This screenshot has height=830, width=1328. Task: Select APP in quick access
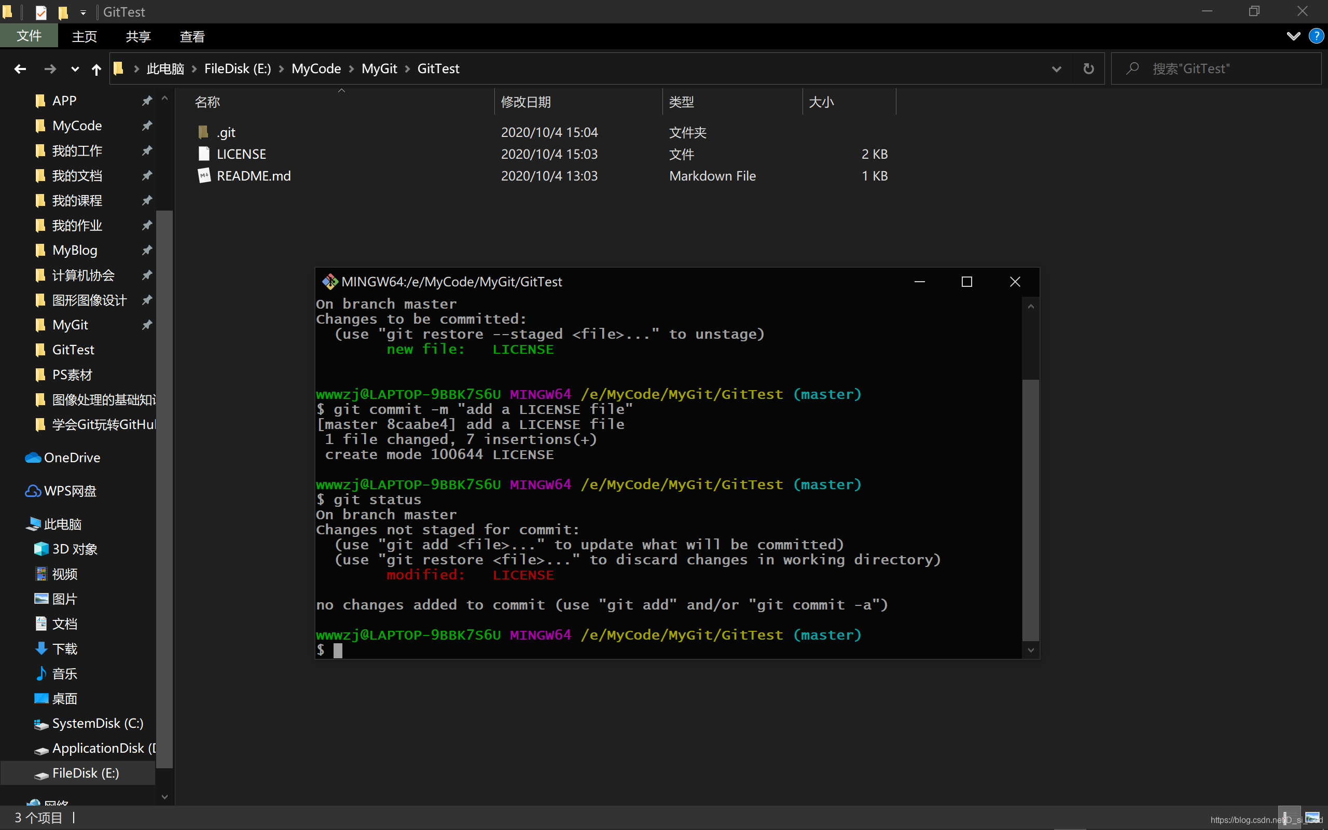point(64,101)
